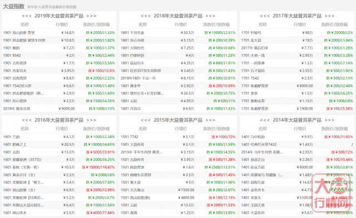Click the 1601 群峰之上 product name

click(15, 145)
